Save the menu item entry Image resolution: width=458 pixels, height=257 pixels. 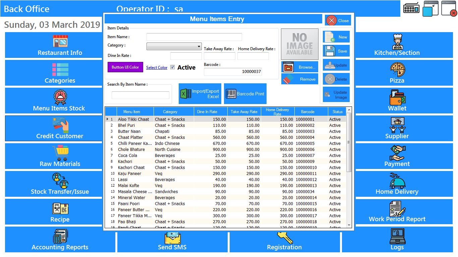[x=336, y=51]
